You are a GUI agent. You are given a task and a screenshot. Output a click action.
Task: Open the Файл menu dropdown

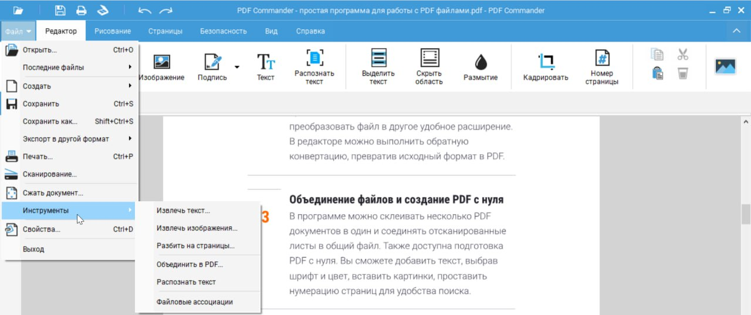(x=18, y=31)
